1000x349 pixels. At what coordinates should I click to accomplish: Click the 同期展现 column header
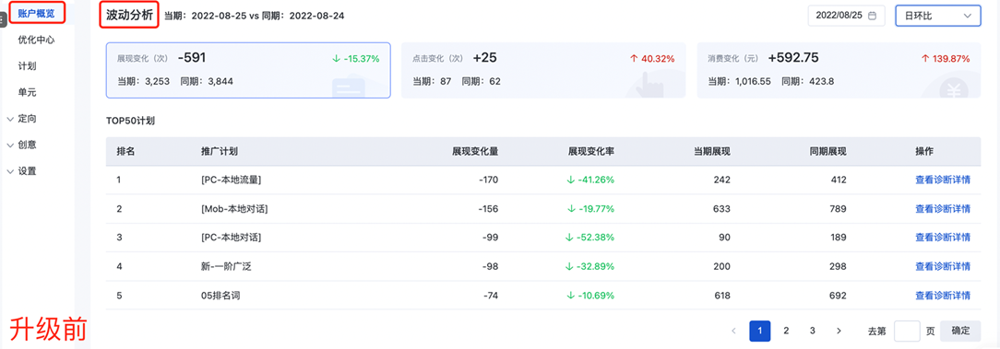[827, 151]
